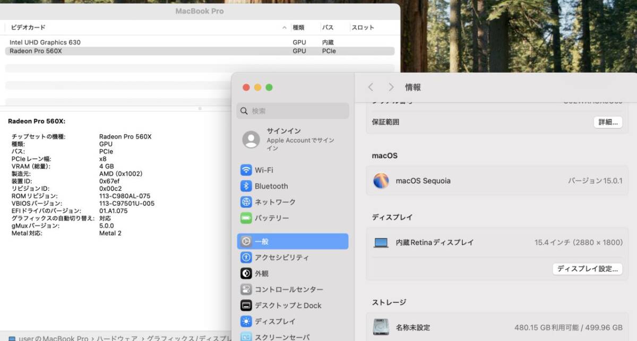
Task: Click the gMux version "5.0.0"
Action: click(x=107, y=226)
